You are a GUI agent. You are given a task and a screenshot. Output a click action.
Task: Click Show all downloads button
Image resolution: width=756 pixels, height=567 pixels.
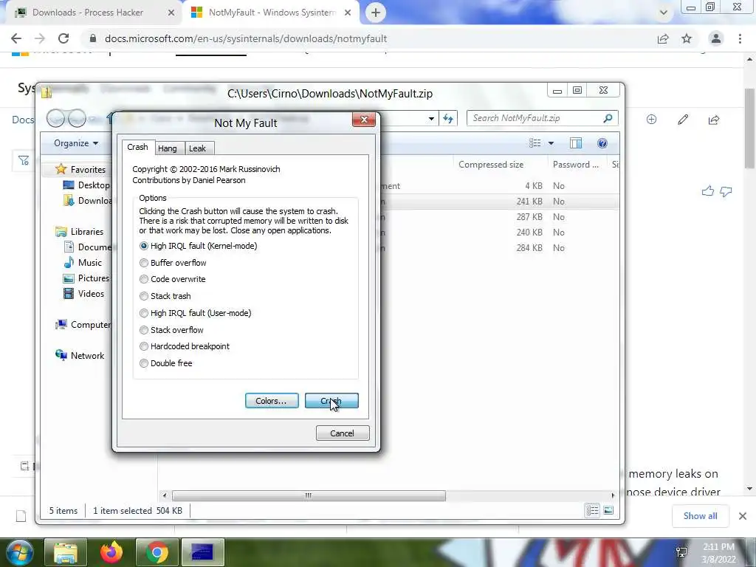(700, 516)
